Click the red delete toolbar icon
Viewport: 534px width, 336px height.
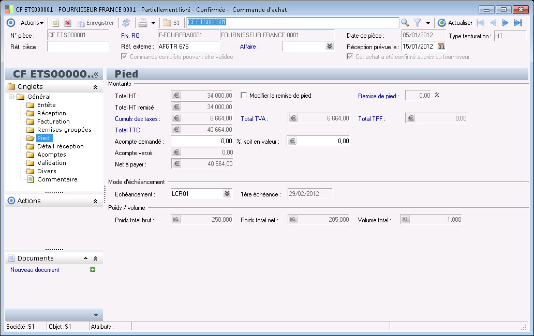(x=68, y=23)
